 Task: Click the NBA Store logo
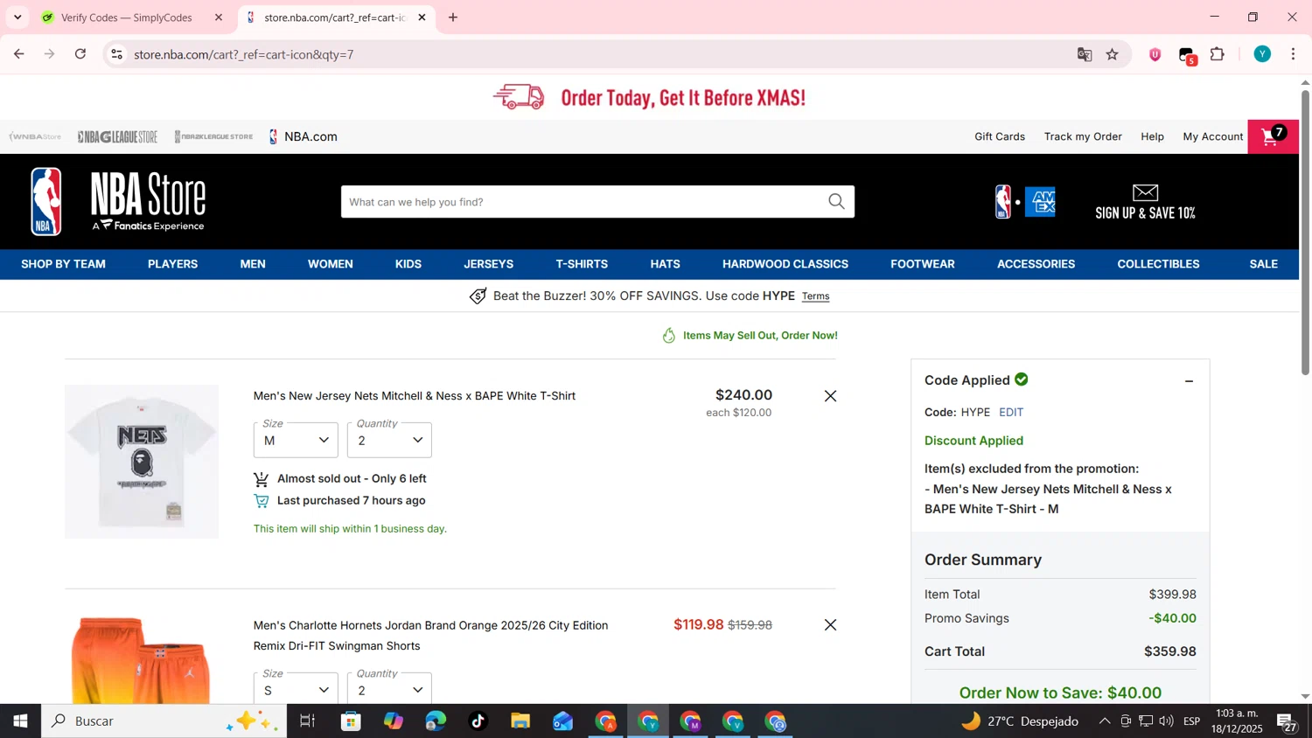pyautogui.click(x=117, y=202)
